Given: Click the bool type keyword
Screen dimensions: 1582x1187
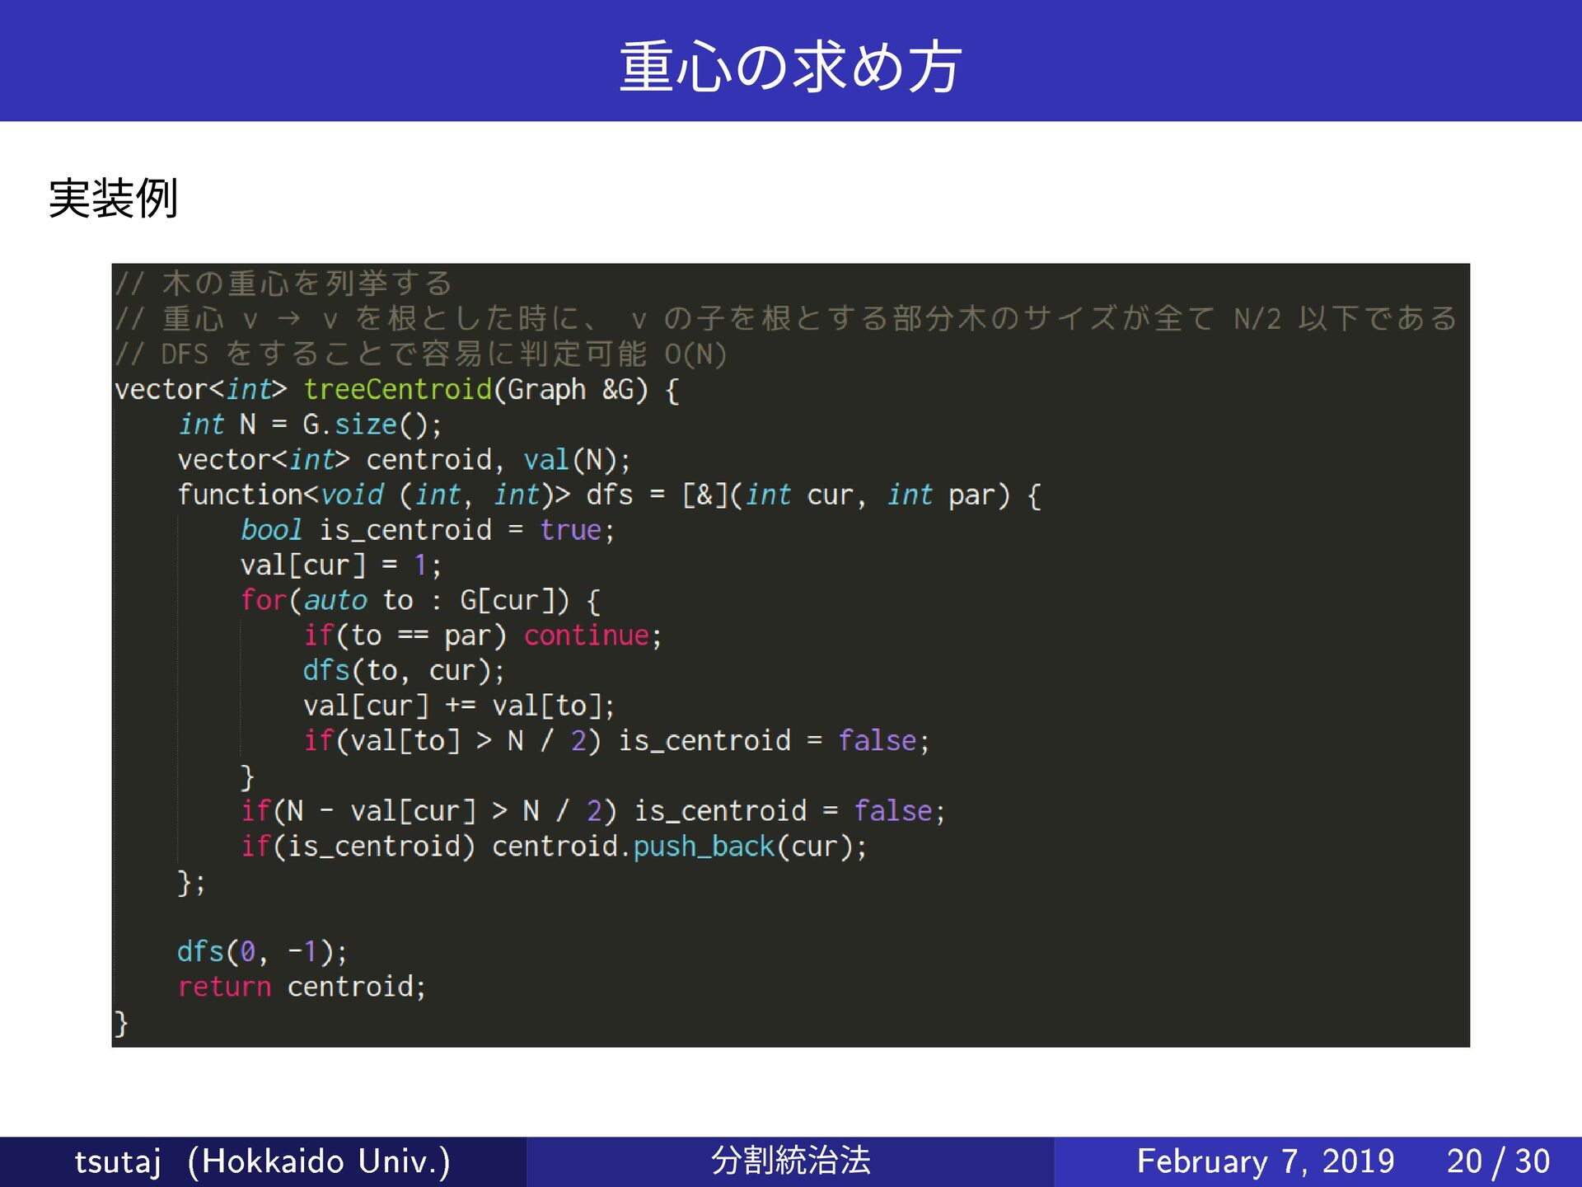Looking at the screenshot, I should (x=271, y=530).
